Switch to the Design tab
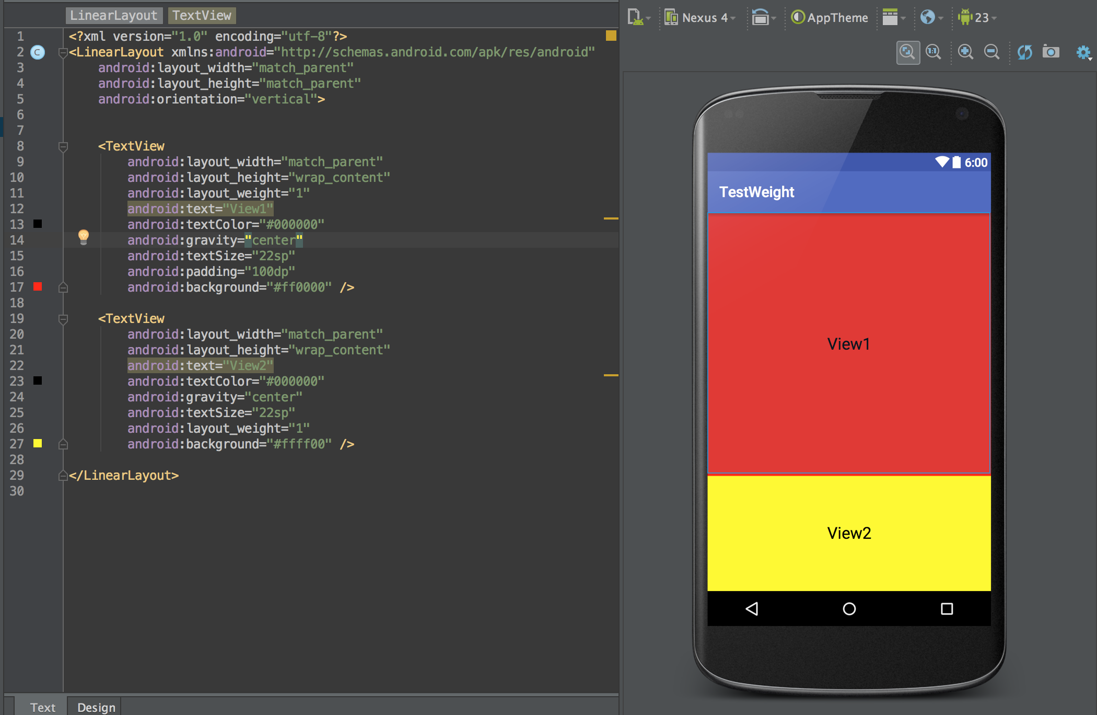 click(96, 707)
